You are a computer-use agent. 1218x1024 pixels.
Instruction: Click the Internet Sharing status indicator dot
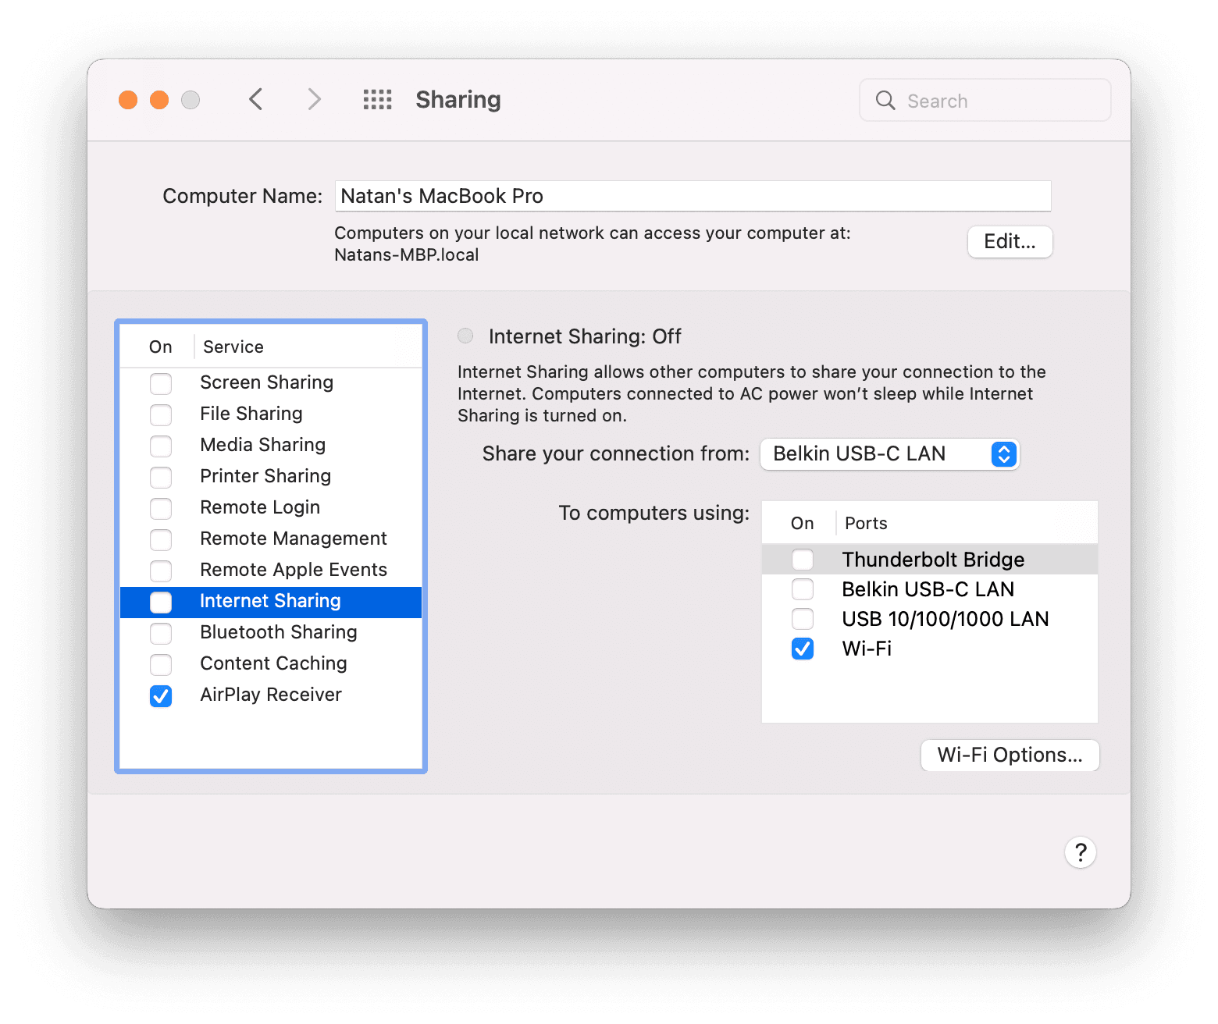pyautogui.click(x=465, y=336)
